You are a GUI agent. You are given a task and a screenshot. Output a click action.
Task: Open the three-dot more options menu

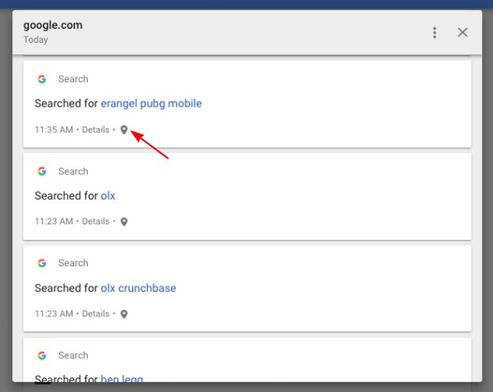[435, 33]
